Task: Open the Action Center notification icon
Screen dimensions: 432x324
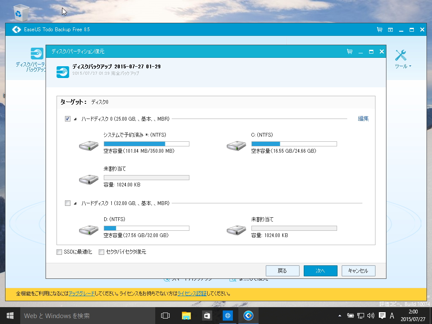Action: (x=382, y=316)
